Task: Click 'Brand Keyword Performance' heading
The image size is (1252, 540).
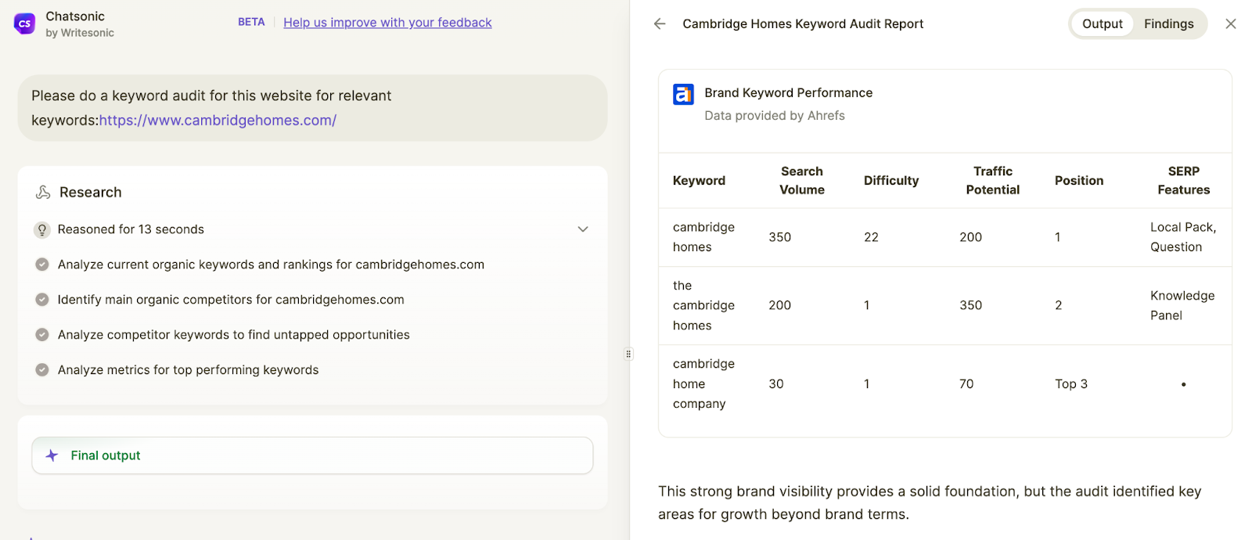Action: tap(788, 92)
